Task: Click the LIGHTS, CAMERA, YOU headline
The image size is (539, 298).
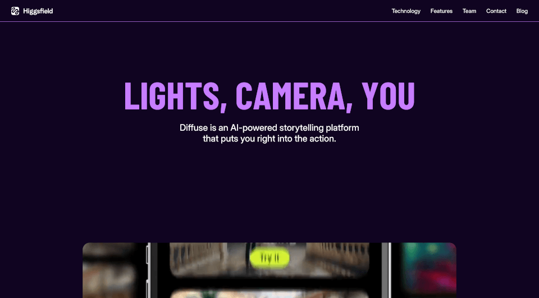Action: pyautogui.click(x=269, y=96)
